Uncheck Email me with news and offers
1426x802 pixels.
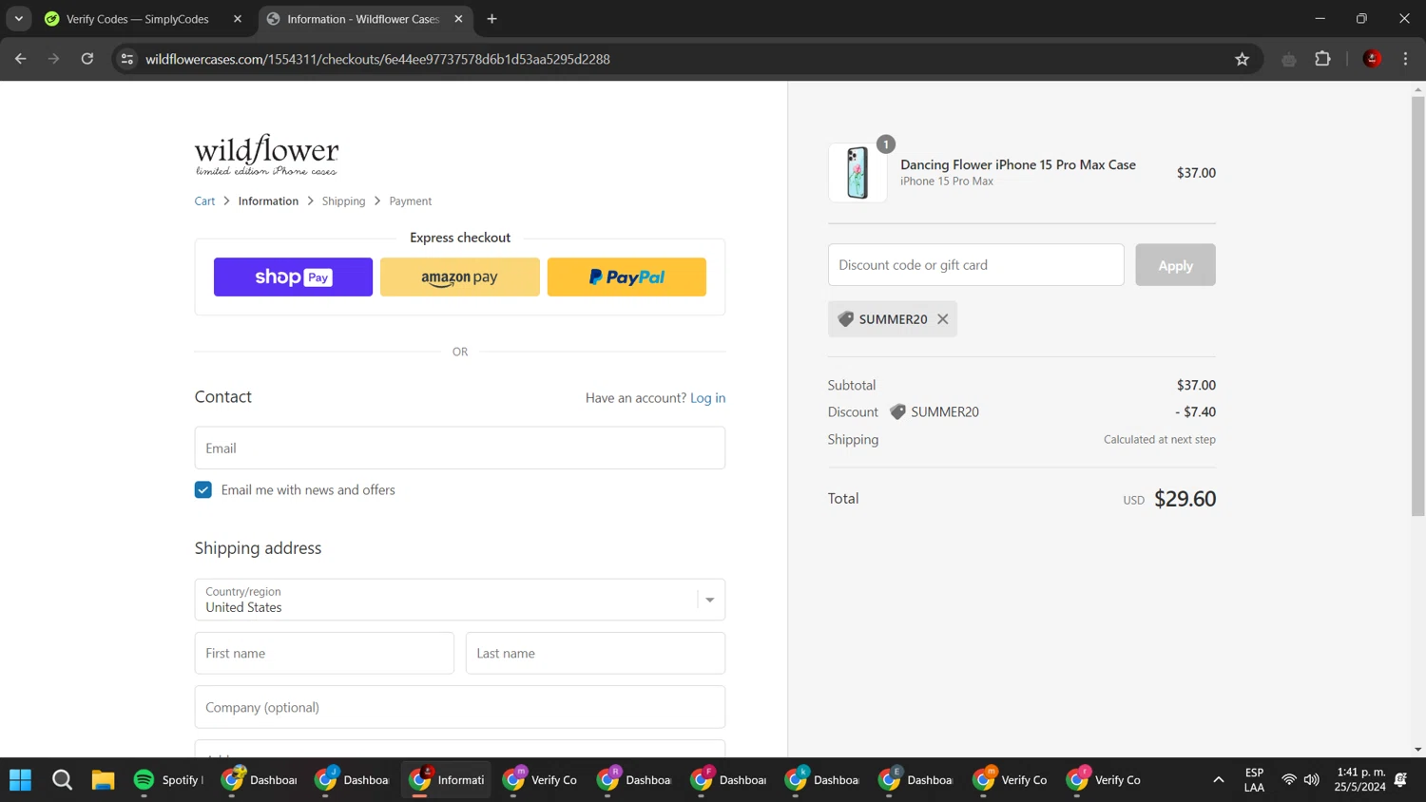coord(203,490)
